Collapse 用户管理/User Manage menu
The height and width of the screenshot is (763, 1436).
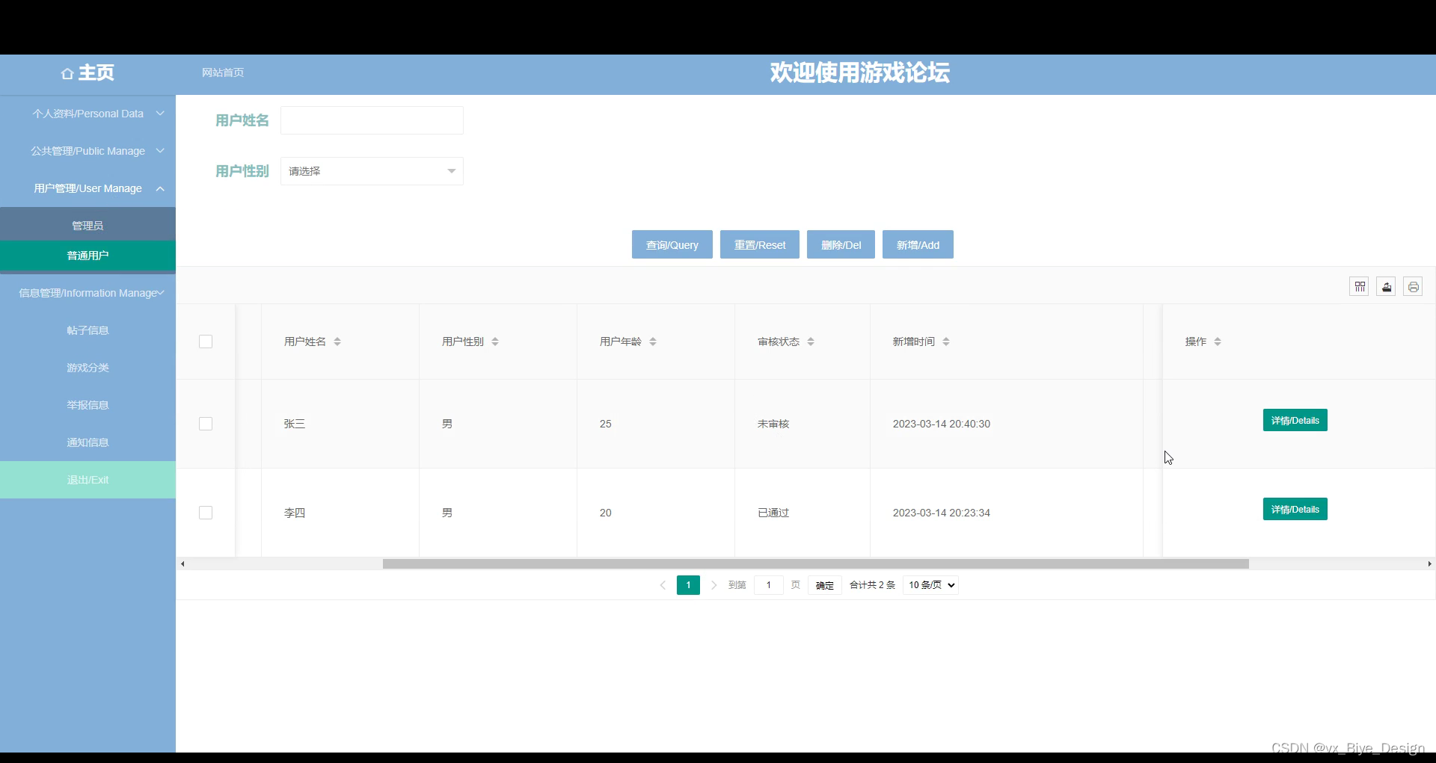pos(88,188)
